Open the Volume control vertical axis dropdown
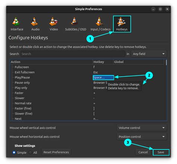177x164 pixels. (142, 128)
